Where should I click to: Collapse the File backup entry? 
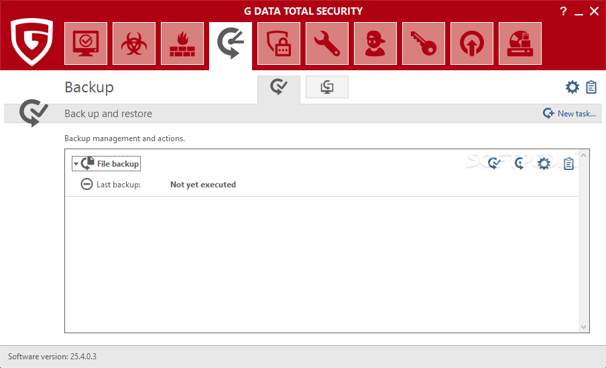click(76, 164)
